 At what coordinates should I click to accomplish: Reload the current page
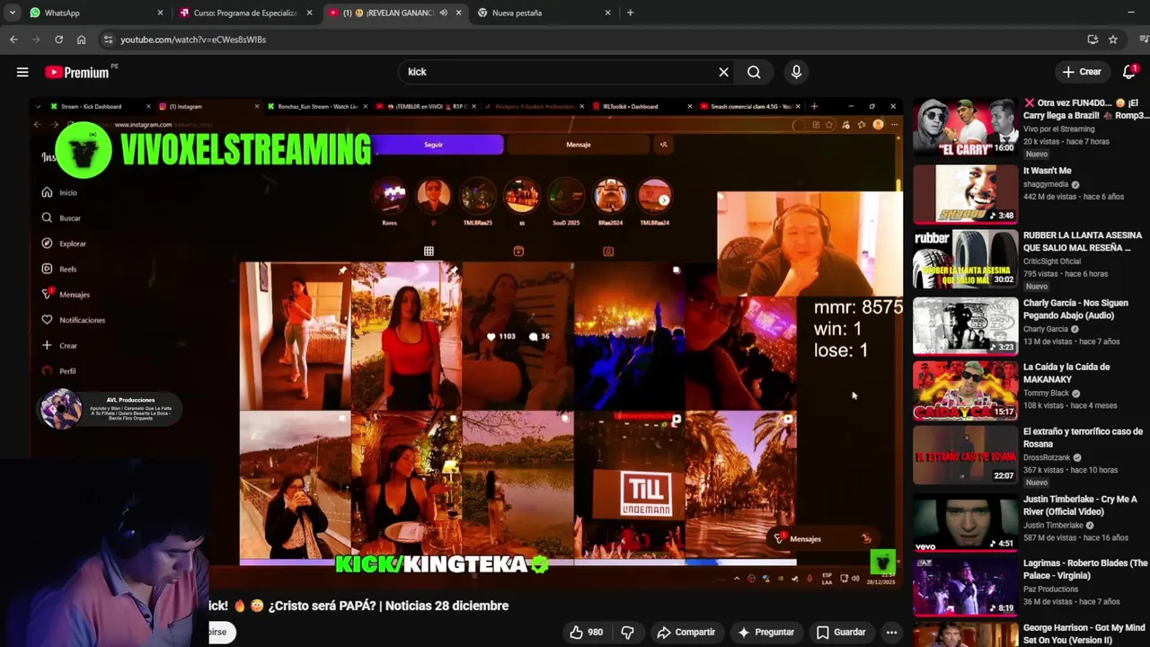pos(58,40)
